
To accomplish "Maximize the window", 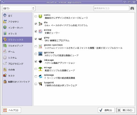I will (129, 2).
